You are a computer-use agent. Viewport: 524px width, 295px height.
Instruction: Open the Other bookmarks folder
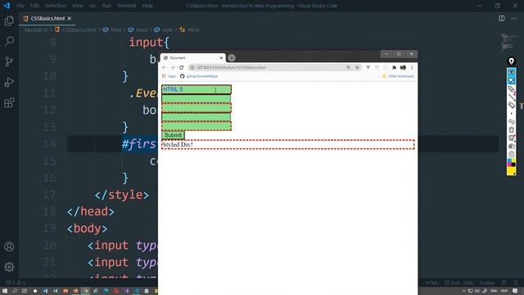coord(398,76)
